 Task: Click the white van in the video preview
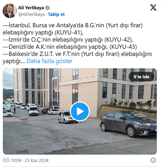tap(33, 110)
